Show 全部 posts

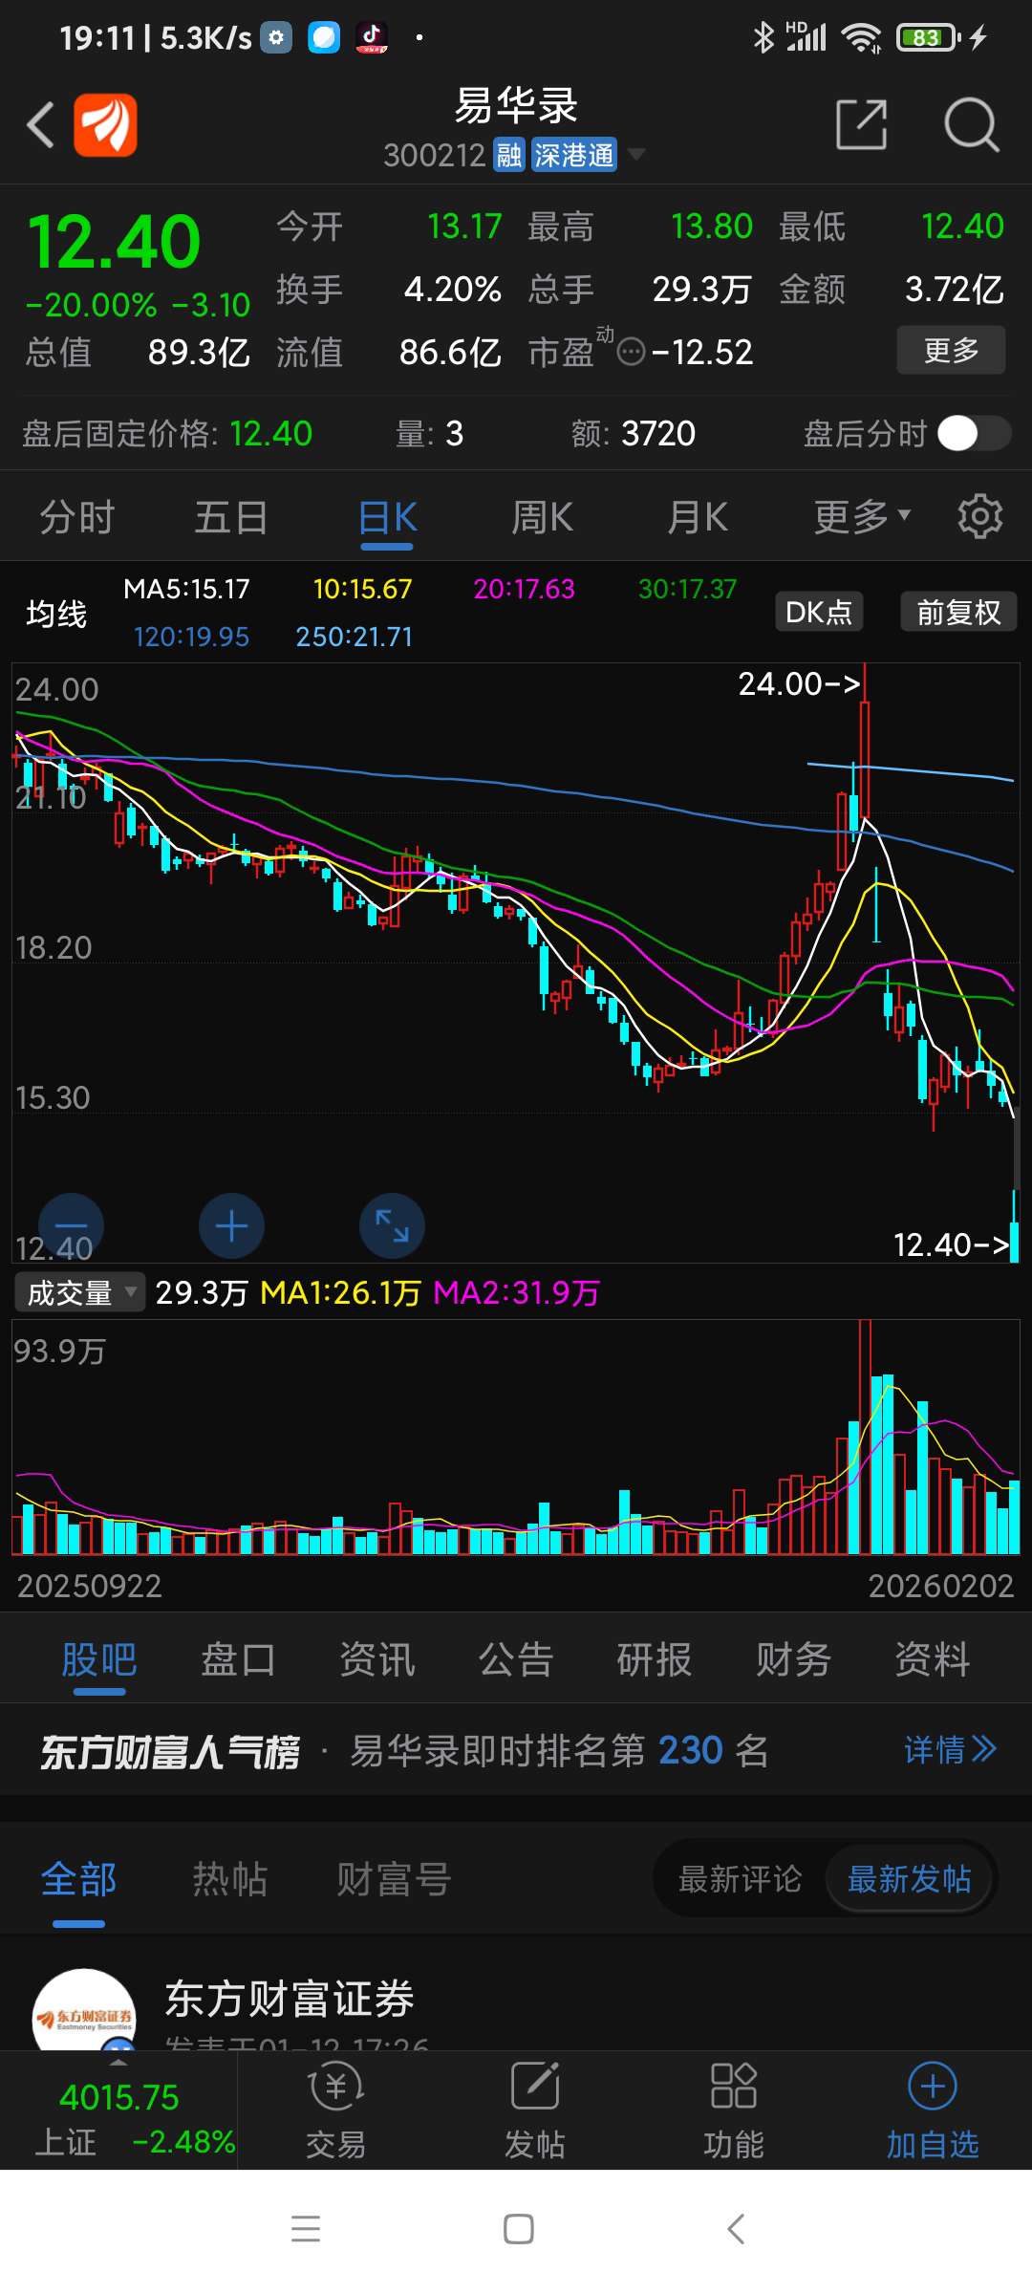[78, 1879]
